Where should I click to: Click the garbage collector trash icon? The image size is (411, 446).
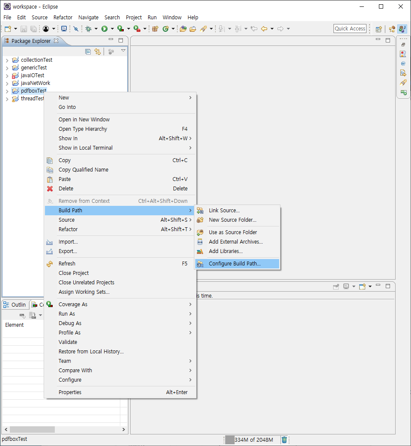tap(284, 440)
